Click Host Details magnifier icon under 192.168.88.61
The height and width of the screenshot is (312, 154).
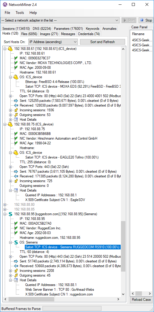pyautogui.click(x=16, y=120)
